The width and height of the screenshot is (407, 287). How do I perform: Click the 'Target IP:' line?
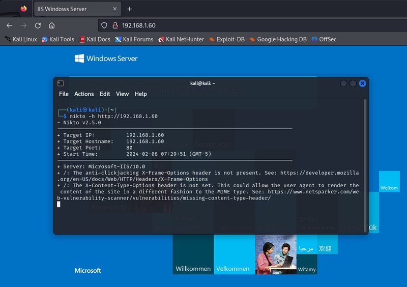click(x=110, y=135)
